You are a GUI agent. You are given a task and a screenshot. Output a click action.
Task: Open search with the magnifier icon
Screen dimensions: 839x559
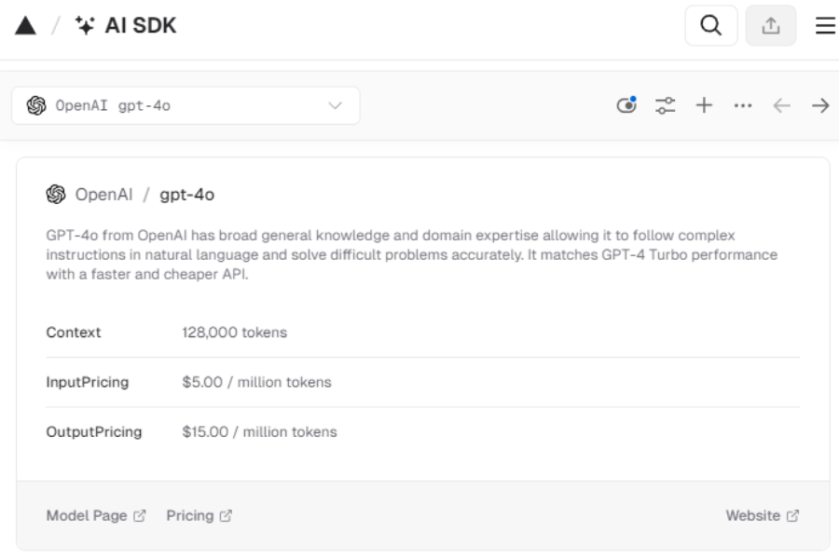pyautogui.click(x=712, y=25)
